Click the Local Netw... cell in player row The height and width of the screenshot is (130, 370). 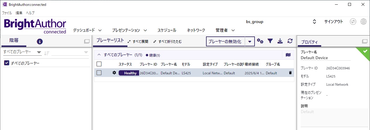click(212, 73)
